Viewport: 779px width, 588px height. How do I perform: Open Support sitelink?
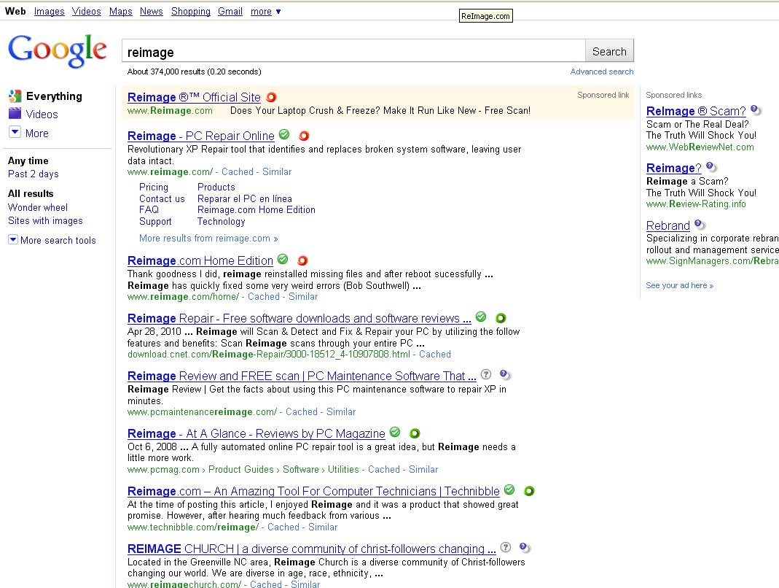[155, 221]
